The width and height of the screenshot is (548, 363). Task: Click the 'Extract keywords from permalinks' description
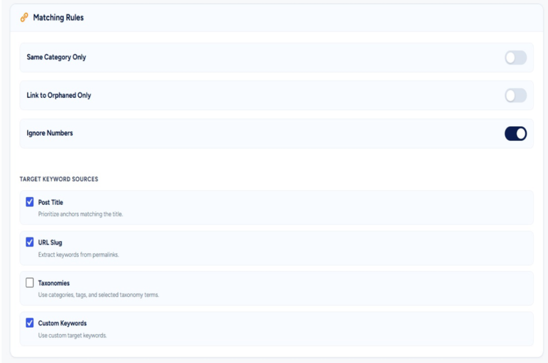click(x=78, y=254)
